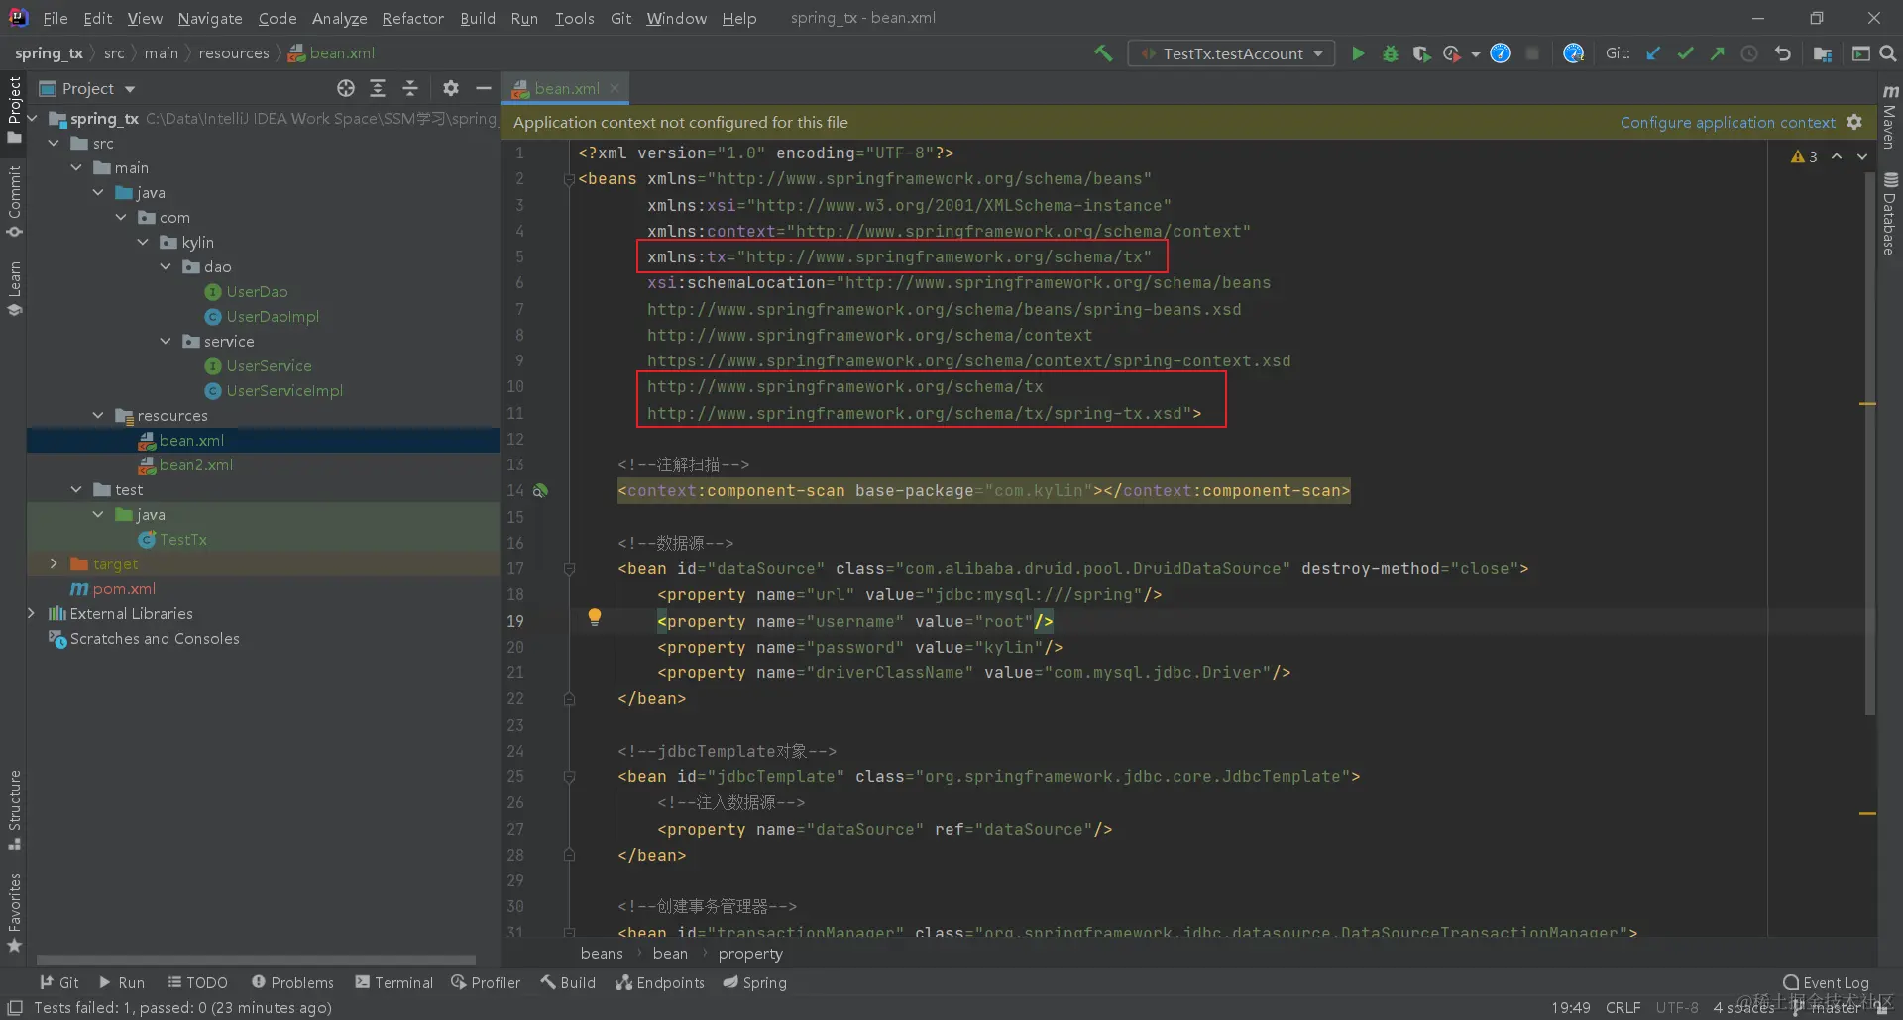Run TestTx.testAccount with the green play icon
Screen dimensions: 1903x1020
(x=1358, y=53)
